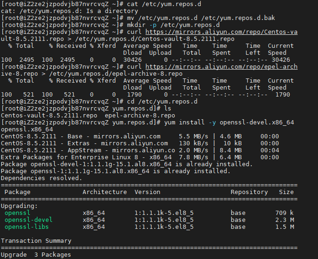Screen dimensions: 318x259
Task: Click the 'CentOS-8.5.2111 - Extras' repo line
Action: [x=140, y=143]
